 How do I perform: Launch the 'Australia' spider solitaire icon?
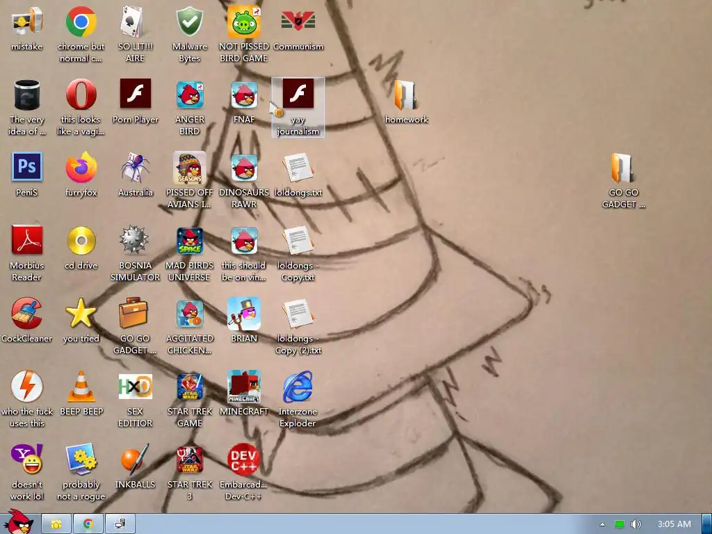[x=135, y=168]
